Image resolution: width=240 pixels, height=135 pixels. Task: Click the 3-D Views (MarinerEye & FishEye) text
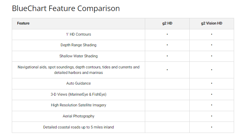[x=78, y=94]
